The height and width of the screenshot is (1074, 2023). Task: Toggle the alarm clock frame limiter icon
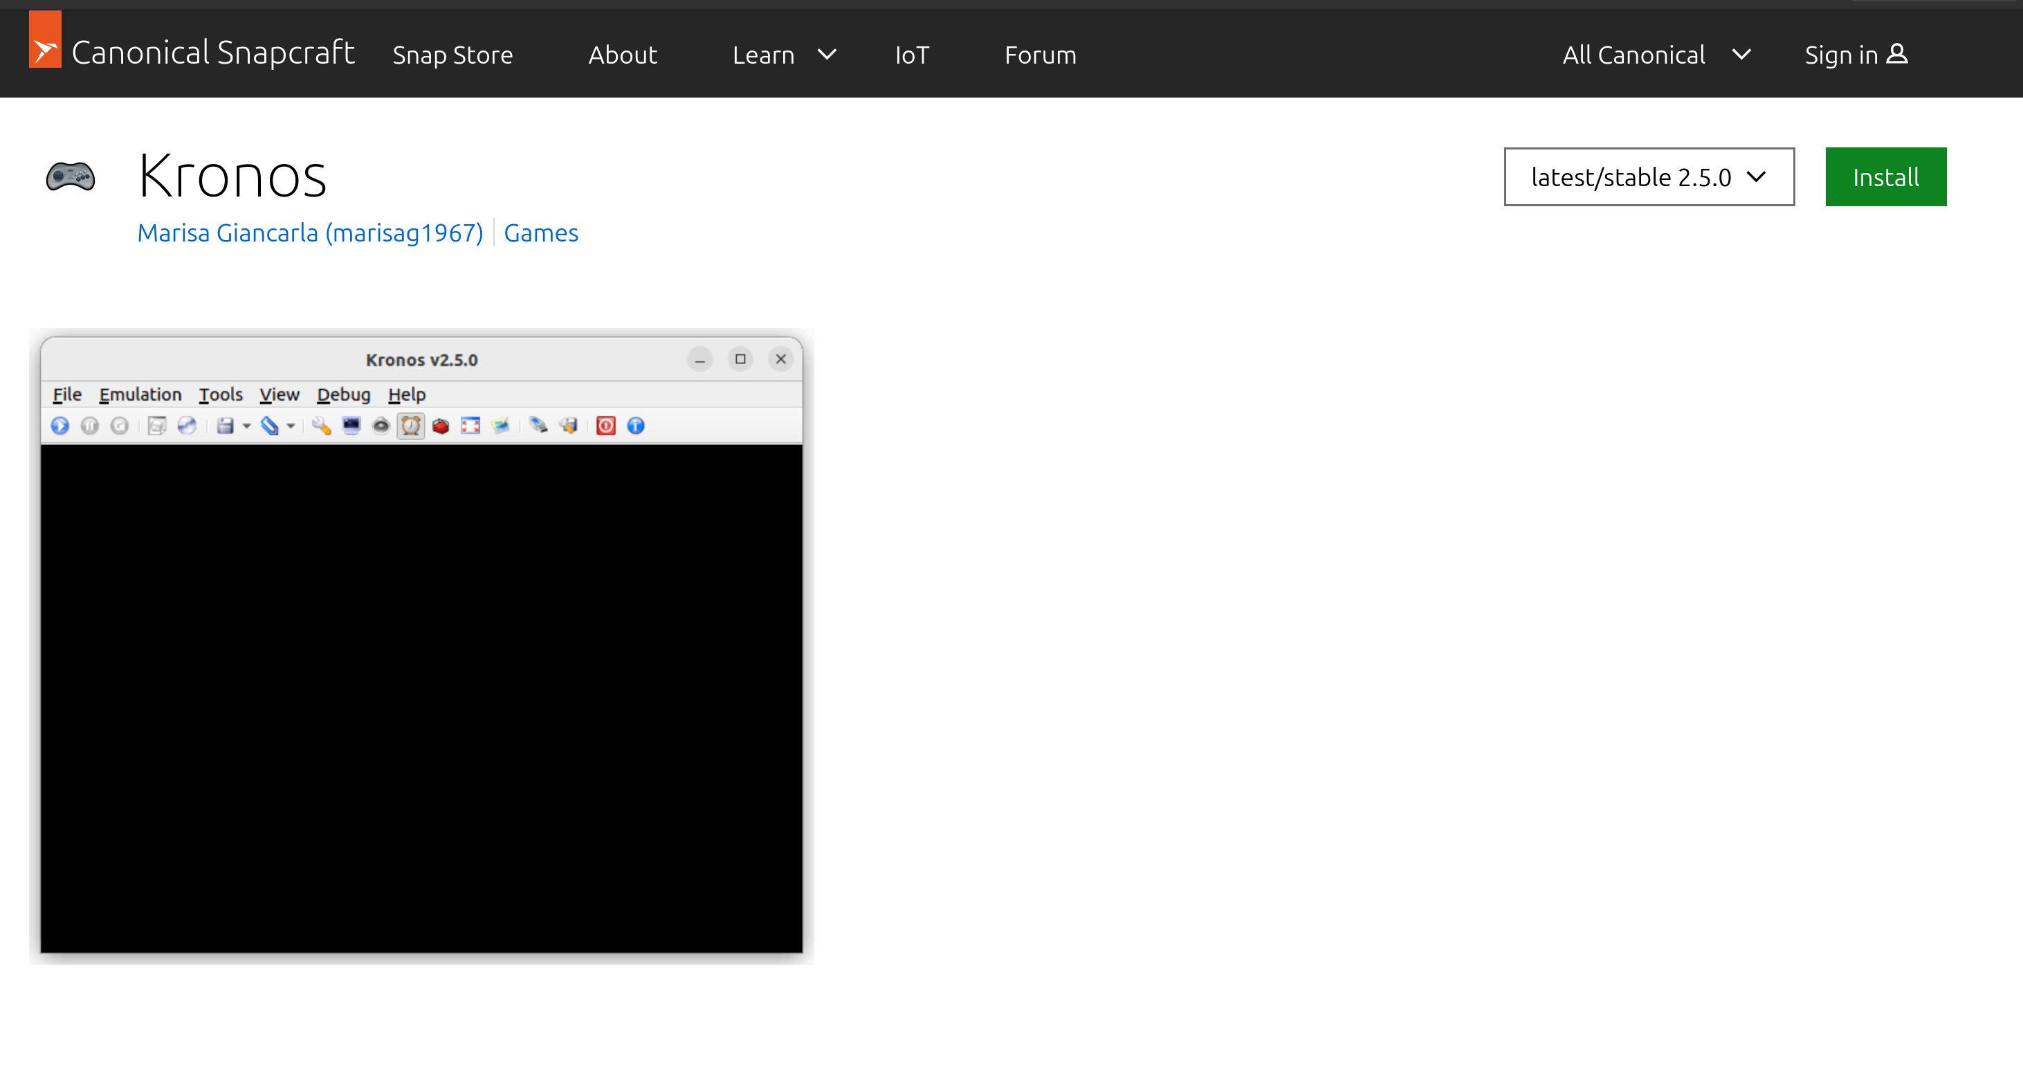411,426
